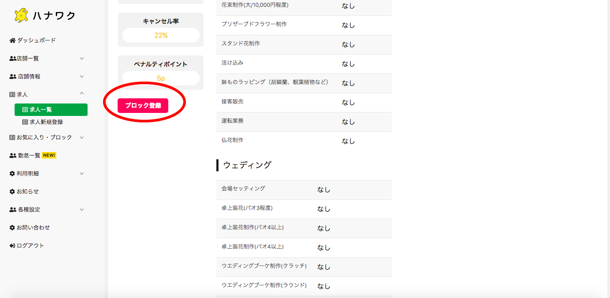Click the キャンセル率 heading
This screenshot has width=610, height=298.
(x=161, y=21)
